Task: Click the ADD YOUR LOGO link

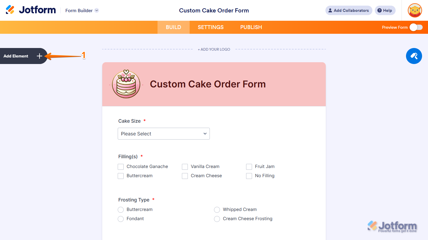Action: (214, 49)
